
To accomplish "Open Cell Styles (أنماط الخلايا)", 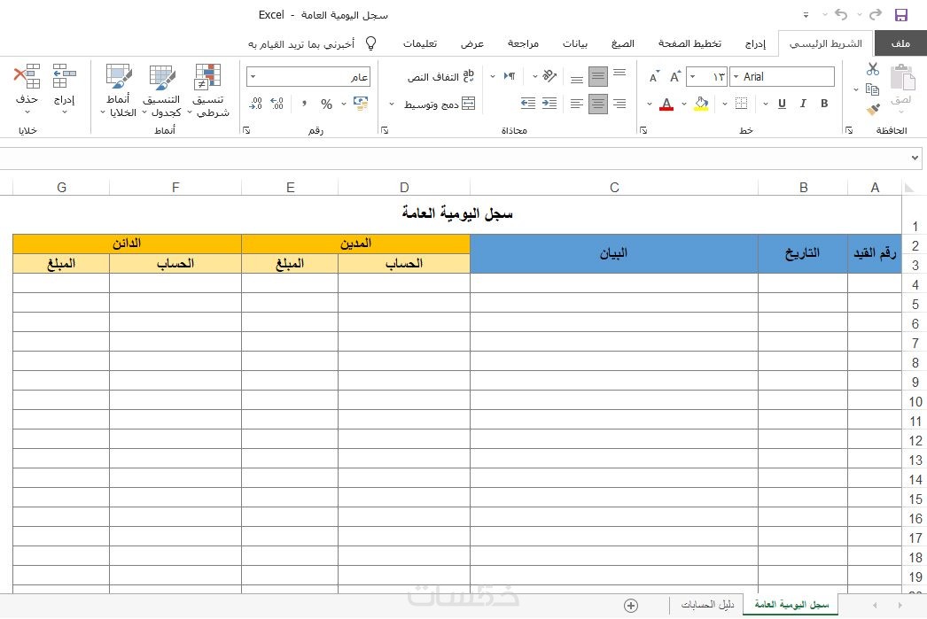I will coord(118,90).
